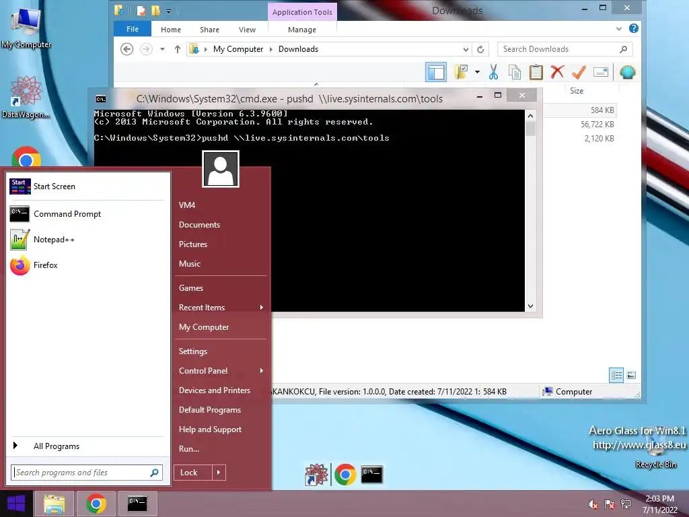Switch to the Home ribbon tab
The image size is (689, 517).
(x=170, y=30)
